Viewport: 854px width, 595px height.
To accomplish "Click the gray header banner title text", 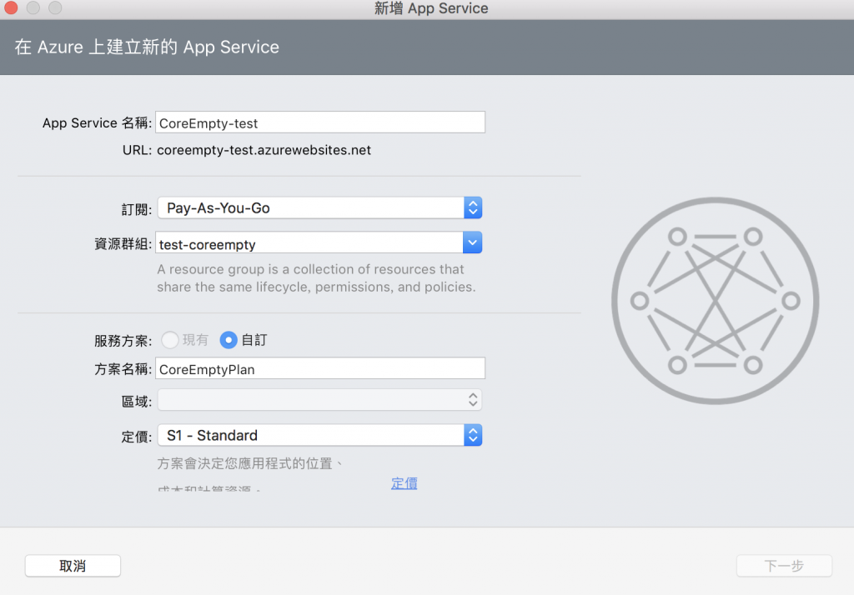I will [x=147, y=47].
